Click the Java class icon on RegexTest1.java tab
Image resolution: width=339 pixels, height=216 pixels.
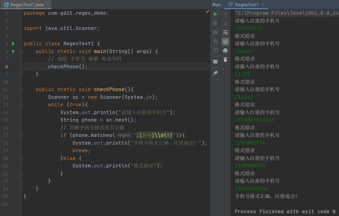[6, 5]
